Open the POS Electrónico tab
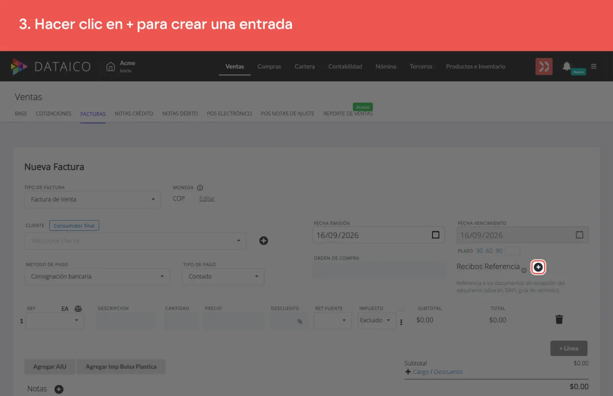 (x=229, y=114)
